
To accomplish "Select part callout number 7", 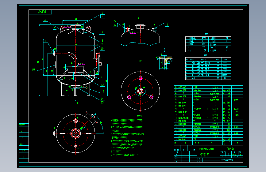I will tap(102, 33).
